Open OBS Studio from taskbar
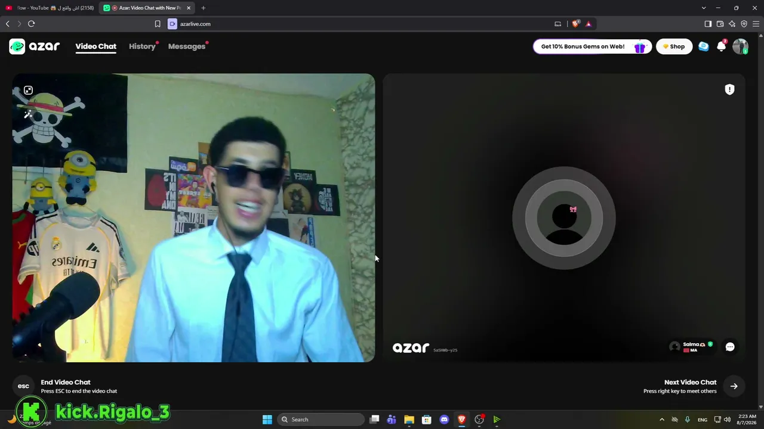Viewport: 764px width, 429px height. [x=479, y=419]
